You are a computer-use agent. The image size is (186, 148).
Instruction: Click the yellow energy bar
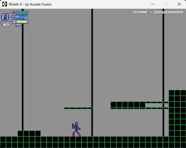coord(22,22)
